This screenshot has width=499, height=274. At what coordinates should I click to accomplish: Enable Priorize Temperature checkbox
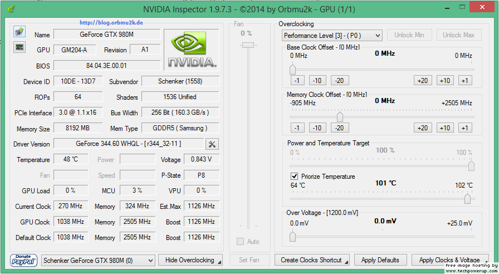(x=295, y=177)
